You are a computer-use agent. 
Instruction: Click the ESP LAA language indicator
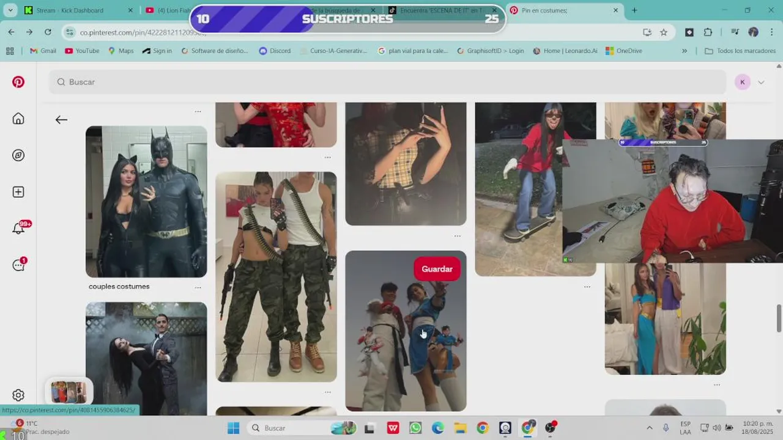click(685, 428)
